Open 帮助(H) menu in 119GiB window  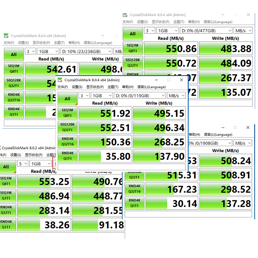(128, 87)
